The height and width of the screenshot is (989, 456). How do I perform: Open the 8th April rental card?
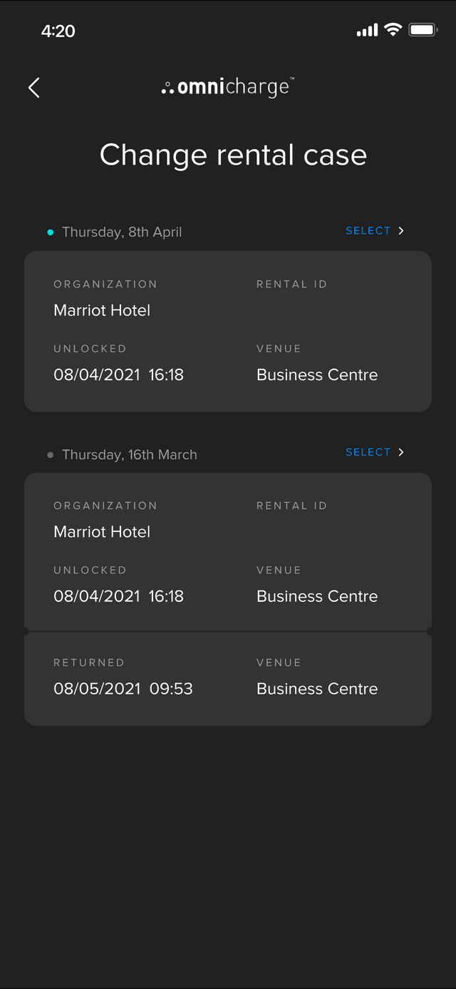click(x=228, y=331)
